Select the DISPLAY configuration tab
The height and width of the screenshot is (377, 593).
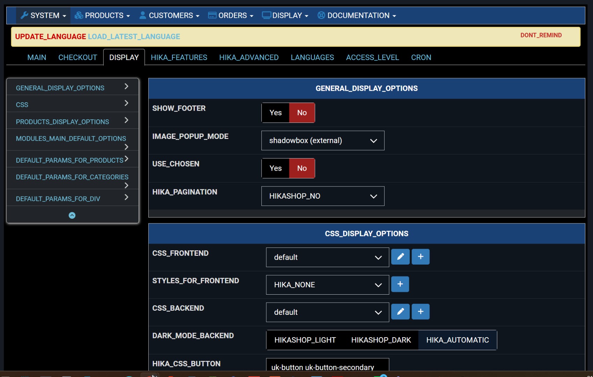pyautogui.click(x=124, y=58)
